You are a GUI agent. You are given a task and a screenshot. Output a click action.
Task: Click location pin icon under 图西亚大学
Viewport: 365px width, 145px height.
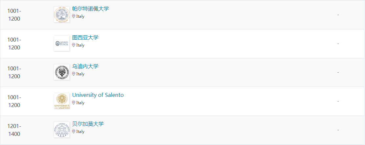point(74,45)
